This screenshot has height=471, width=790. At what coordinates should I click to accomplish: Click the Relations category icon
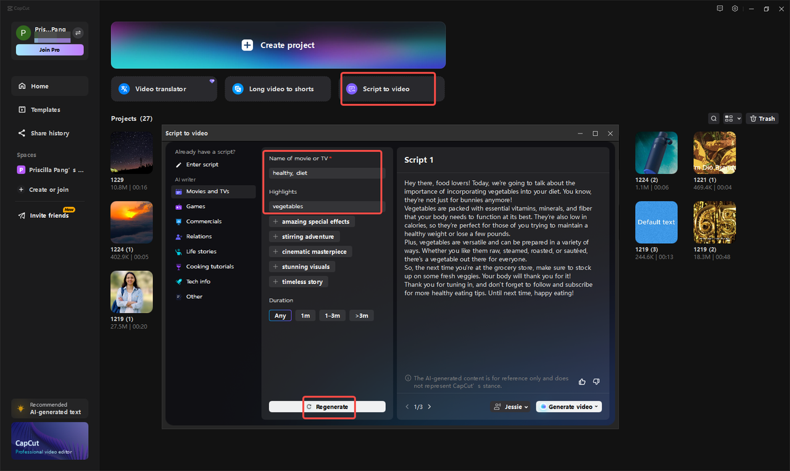click(x=179, y=236)
